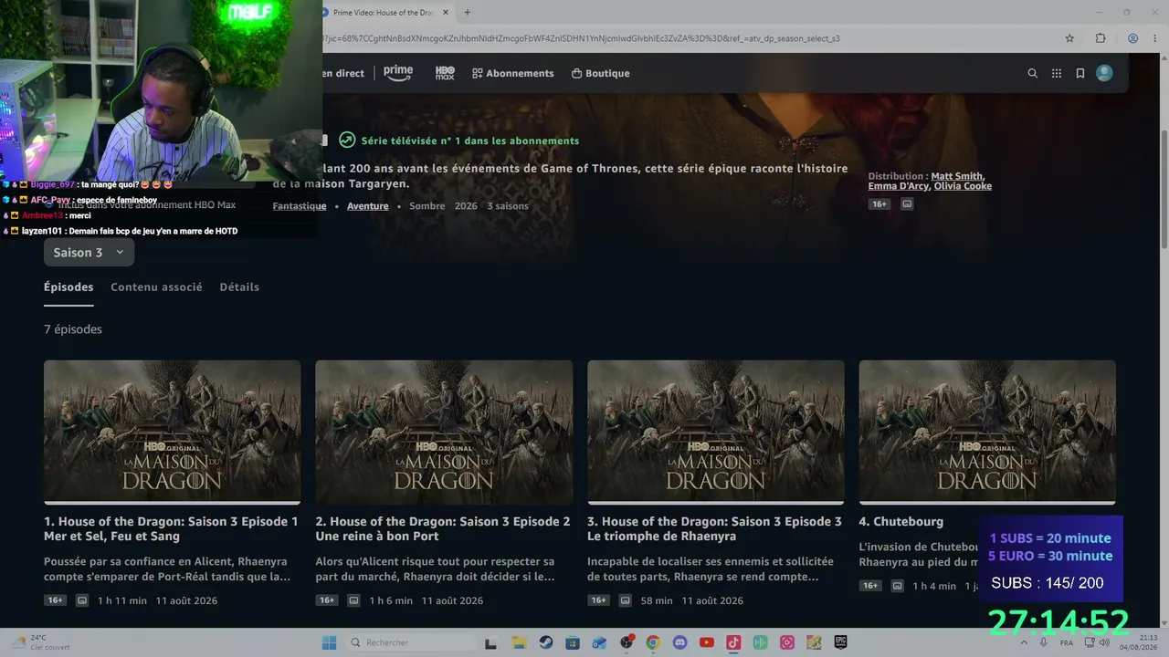This screenshot has height=657, width=1169.
Task: Open the Boutique menu
Action: (600, 73)
